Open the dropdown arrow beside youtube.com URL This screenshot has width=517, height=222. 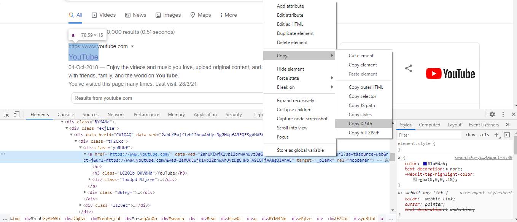(x=132, y=46)
